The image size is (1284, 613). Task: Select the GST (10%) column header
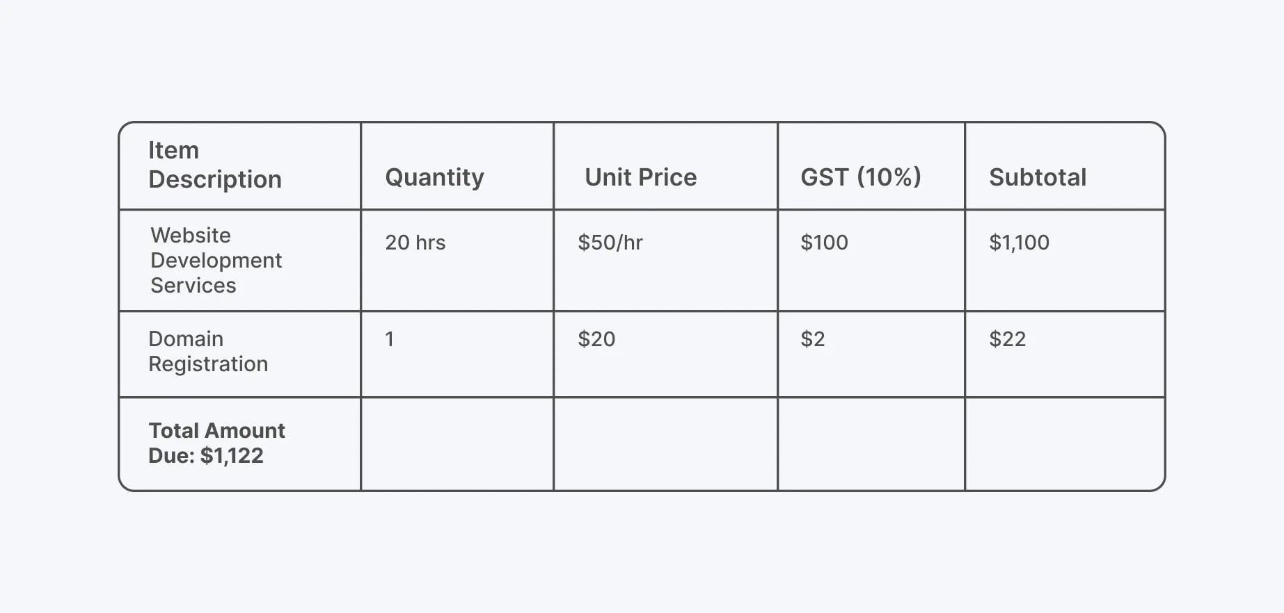click(x=861, y=177)
